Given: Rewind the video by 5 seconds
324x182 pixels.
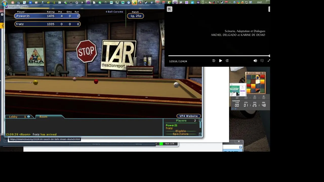Looking at the screenshot, I should tap(214, 61).
